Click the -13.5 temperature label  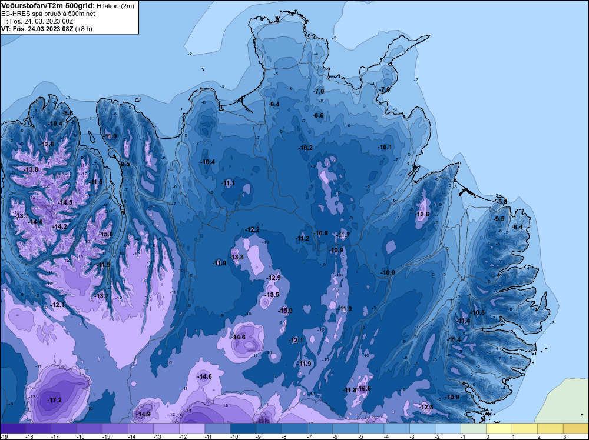point(272,295)
